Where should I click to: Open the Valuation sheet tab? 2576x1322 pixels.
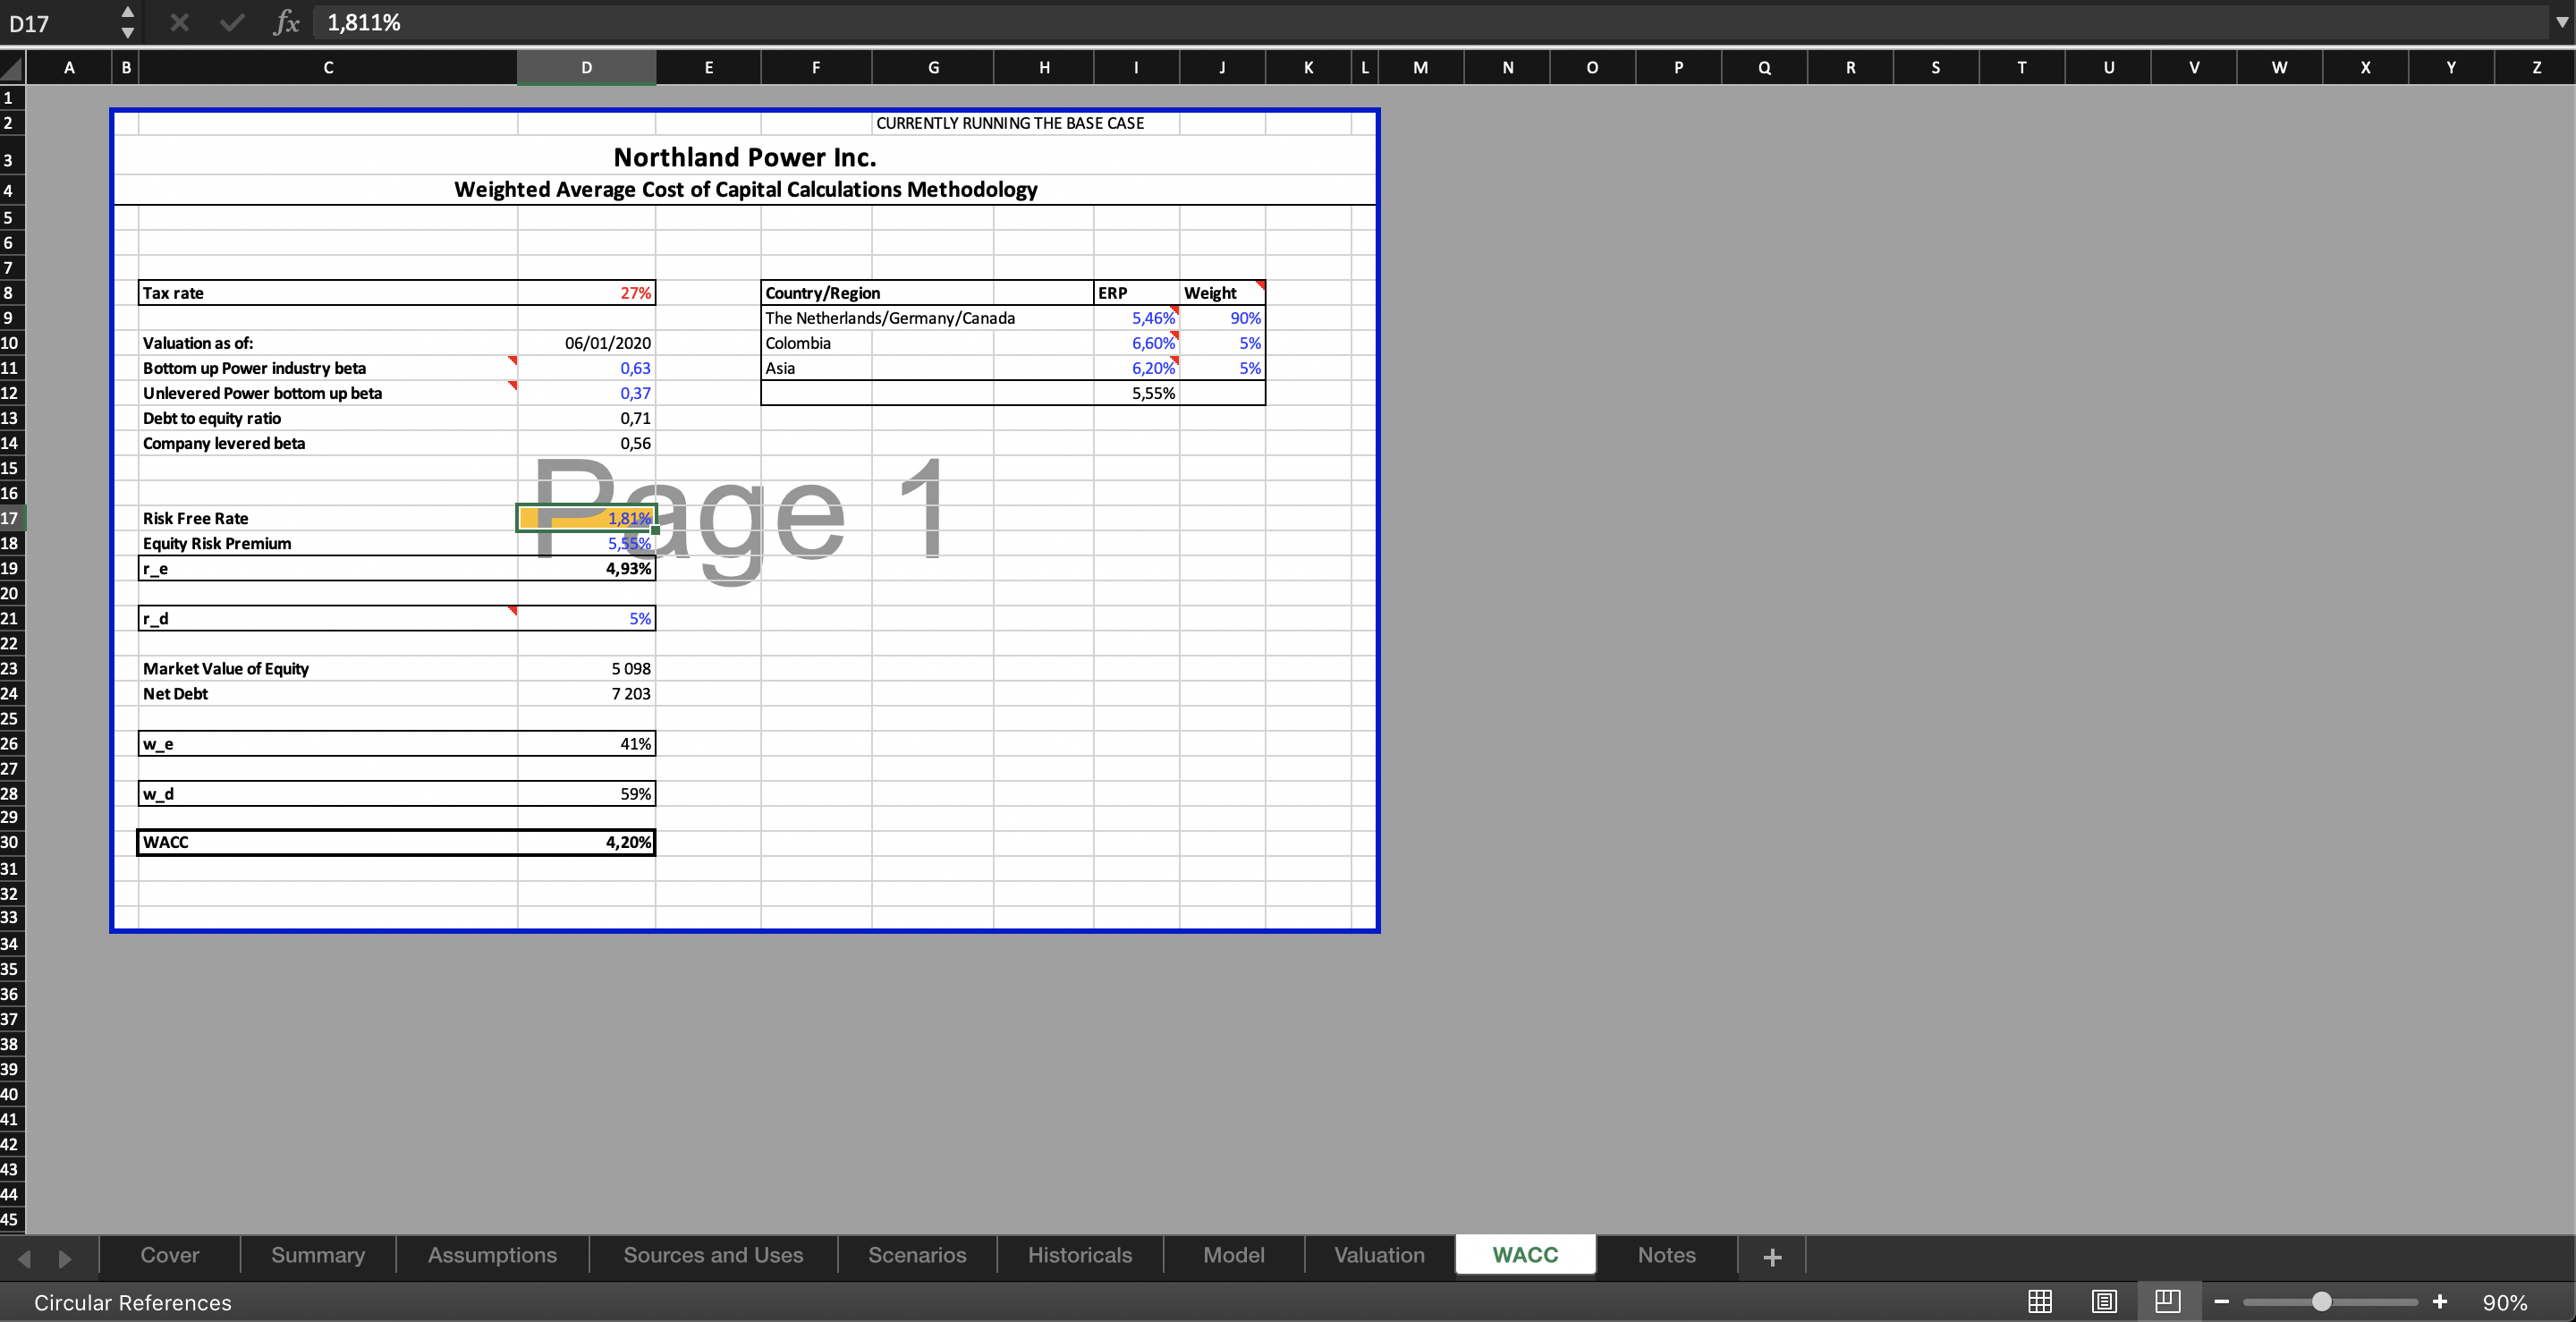point(1379,1255)
